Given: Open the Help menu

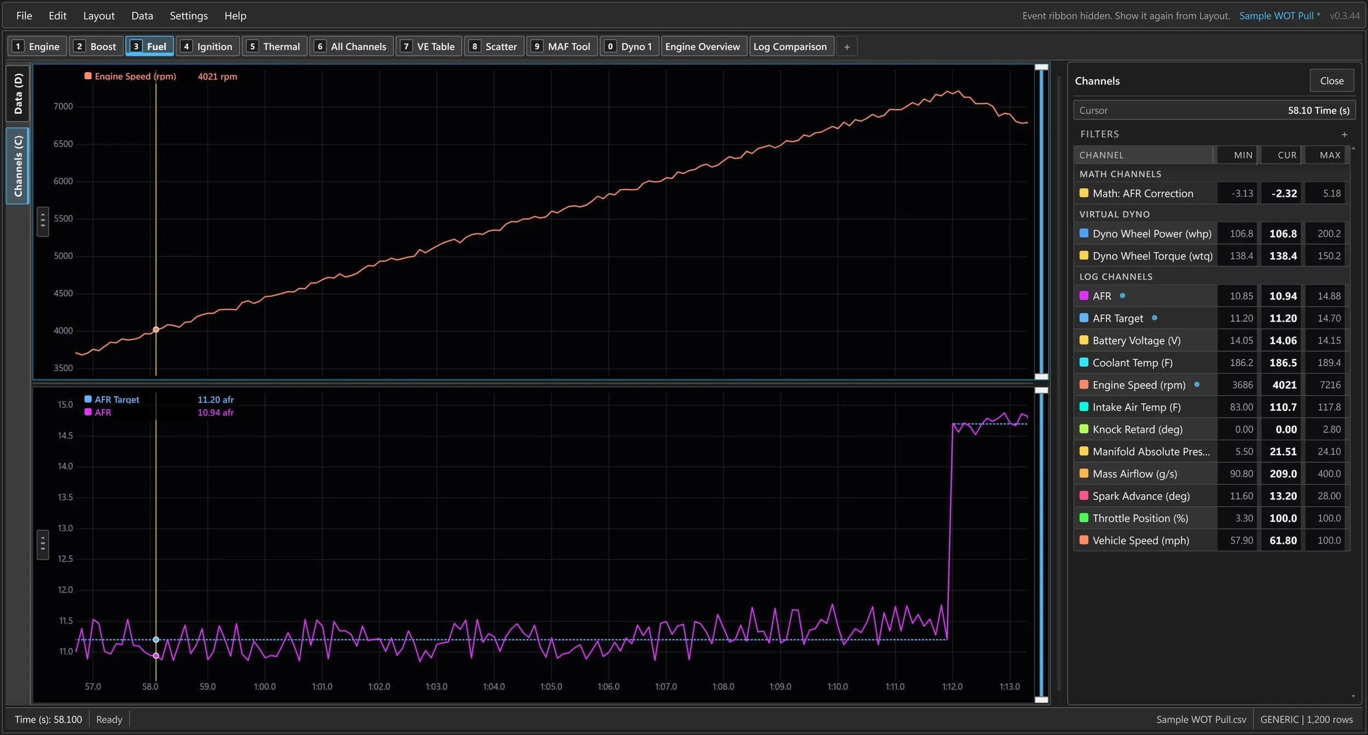Looking at the screenshot, I should (235, 16).
